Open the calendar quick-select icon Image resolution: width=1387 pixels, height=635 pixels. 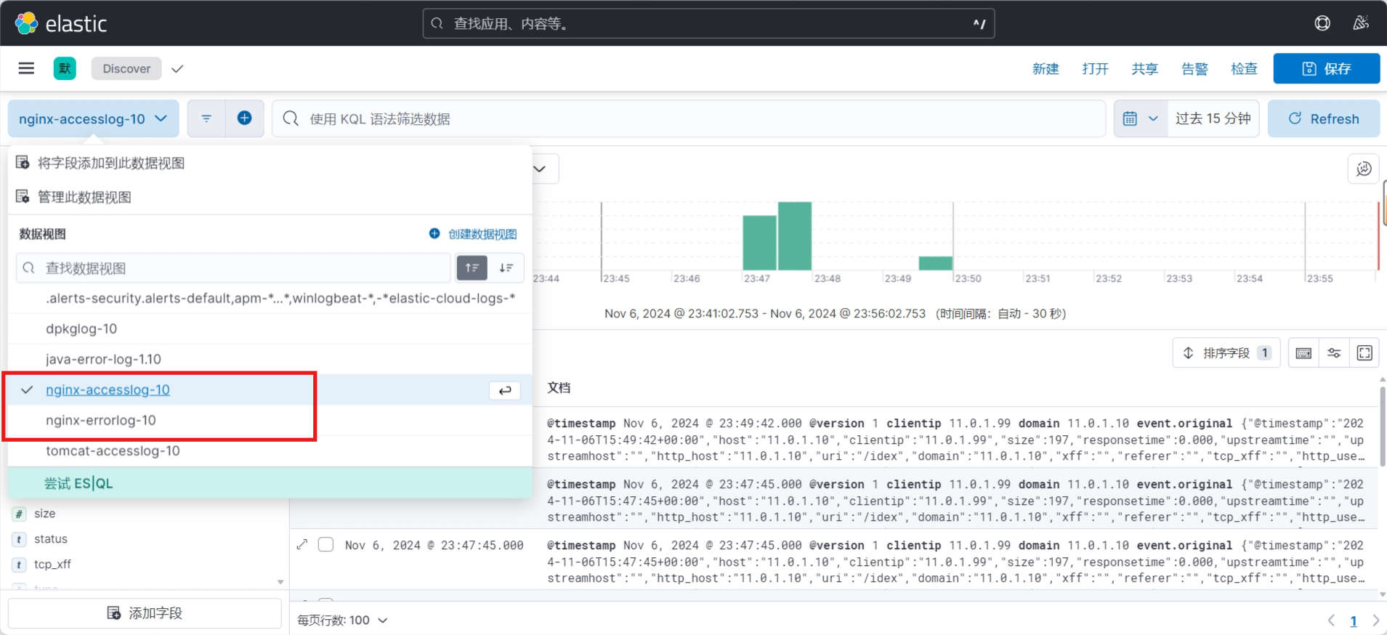[x=1140, y=118]
